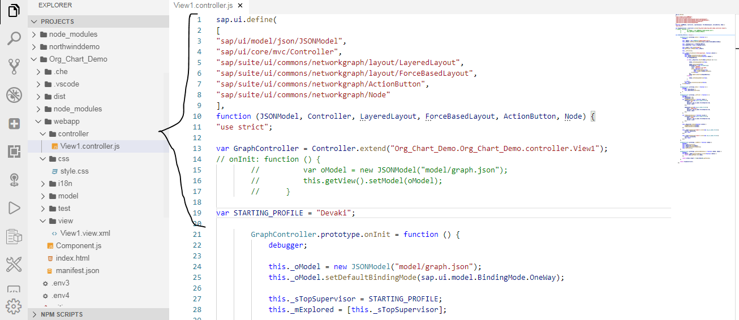Viewport: 739px width, 320px height.
Task: Open the style.css file
Action: (74, 171)
